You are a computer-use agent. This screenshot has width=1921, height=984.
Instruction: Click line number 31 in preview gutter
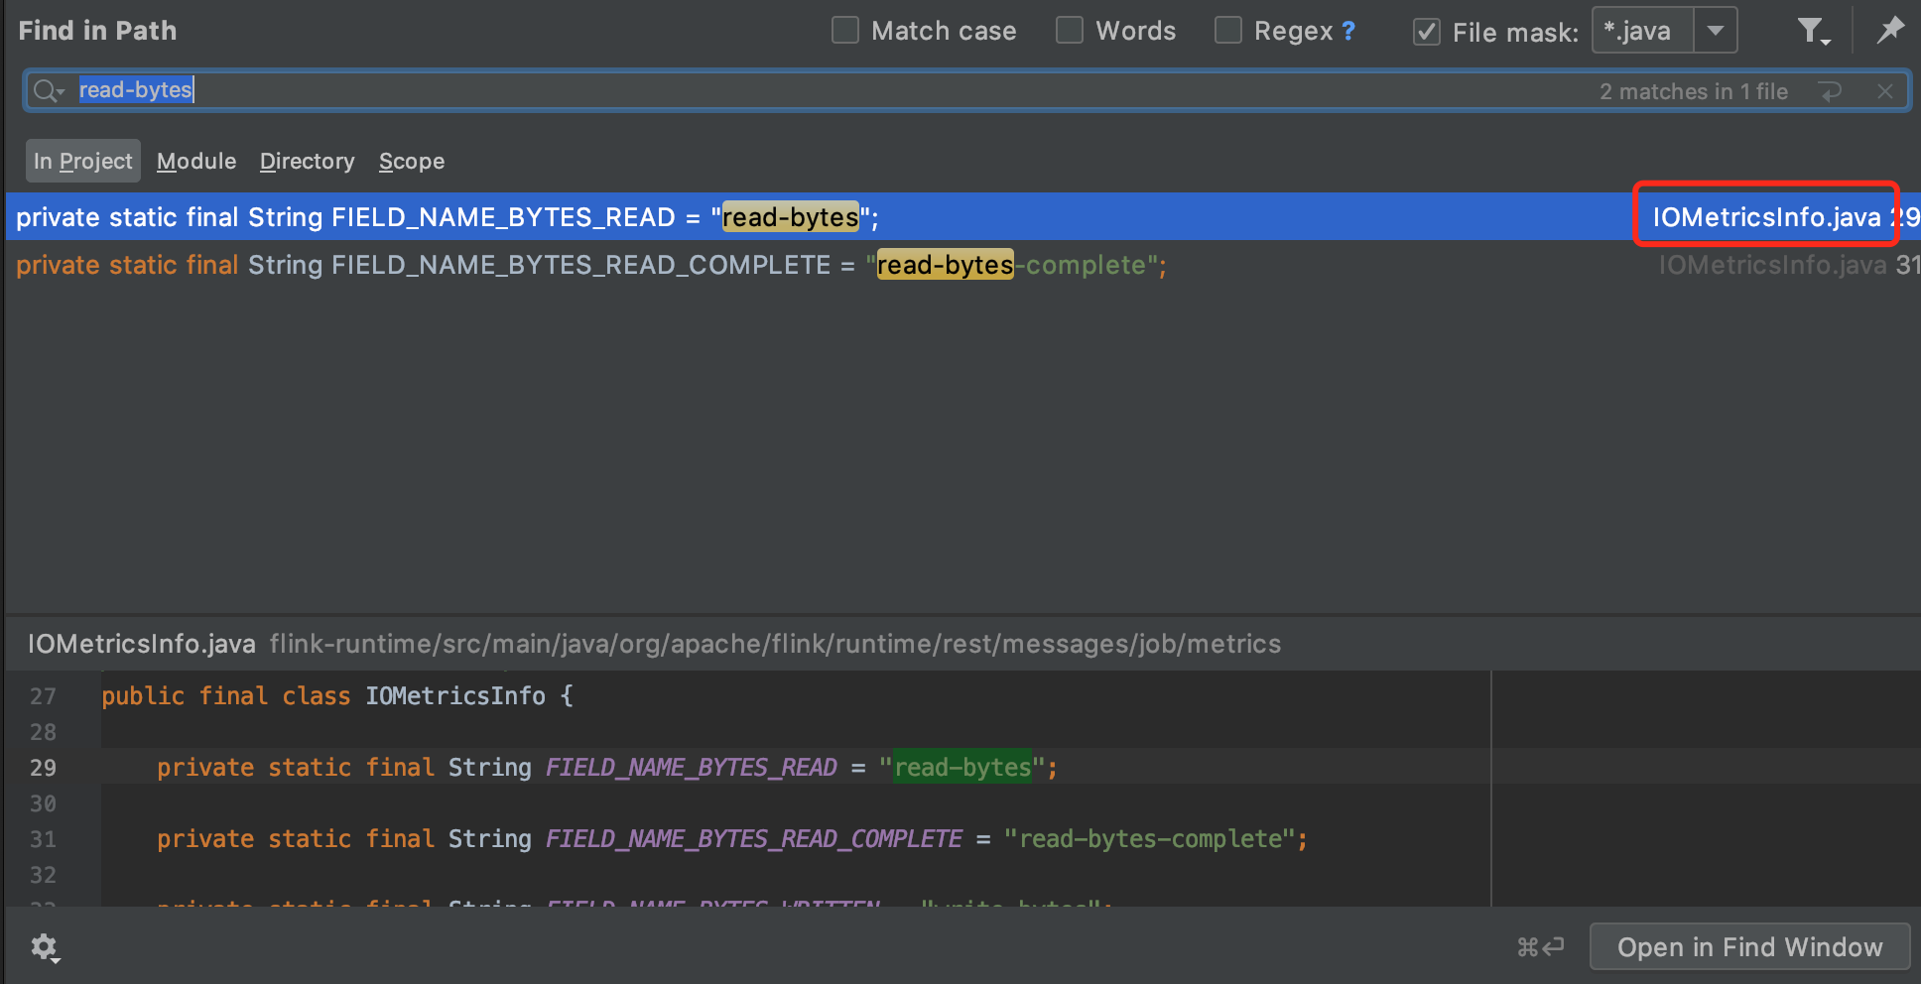43,839
